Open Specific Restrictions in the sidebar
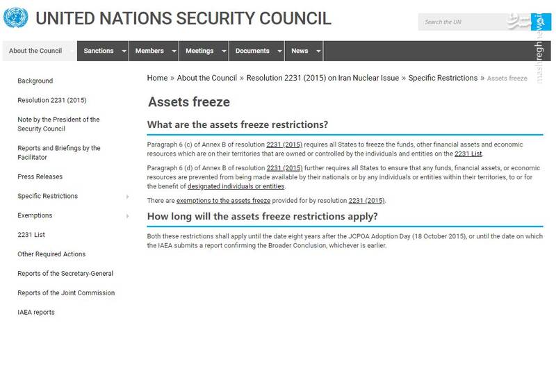This screenshot has height=371, width=556. (47, 196)
